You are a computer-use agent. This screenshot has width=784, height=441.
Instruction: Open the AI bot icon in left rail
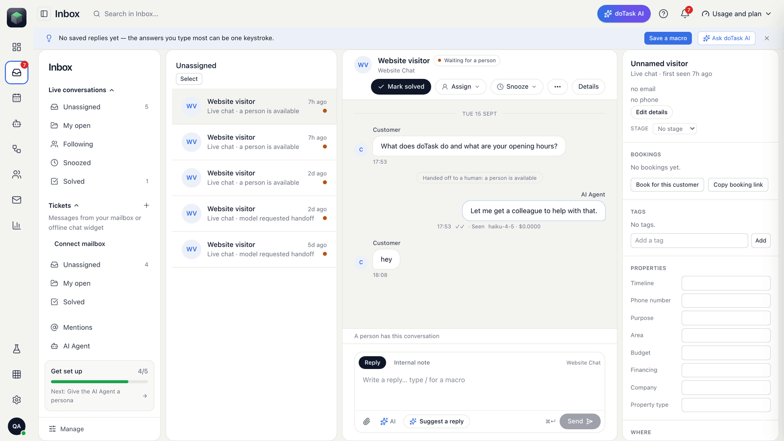point(17,123)
